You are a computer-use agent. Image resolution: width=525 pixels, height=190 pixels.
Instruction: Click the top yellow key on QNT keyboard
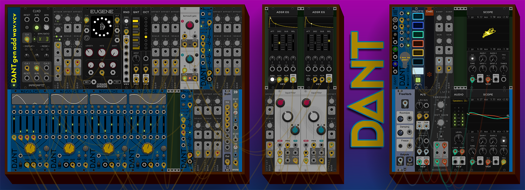(136, 21)
